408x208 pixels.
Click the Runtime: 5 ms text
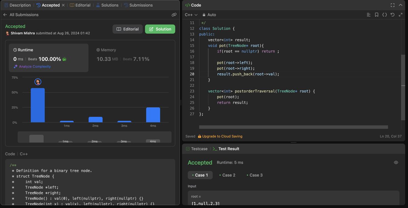click(x=230, y=162)
